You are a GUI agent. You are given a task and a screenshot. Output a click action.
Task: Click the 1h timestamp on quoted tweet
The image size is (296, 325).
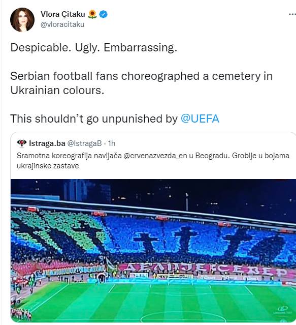(112, 143)
